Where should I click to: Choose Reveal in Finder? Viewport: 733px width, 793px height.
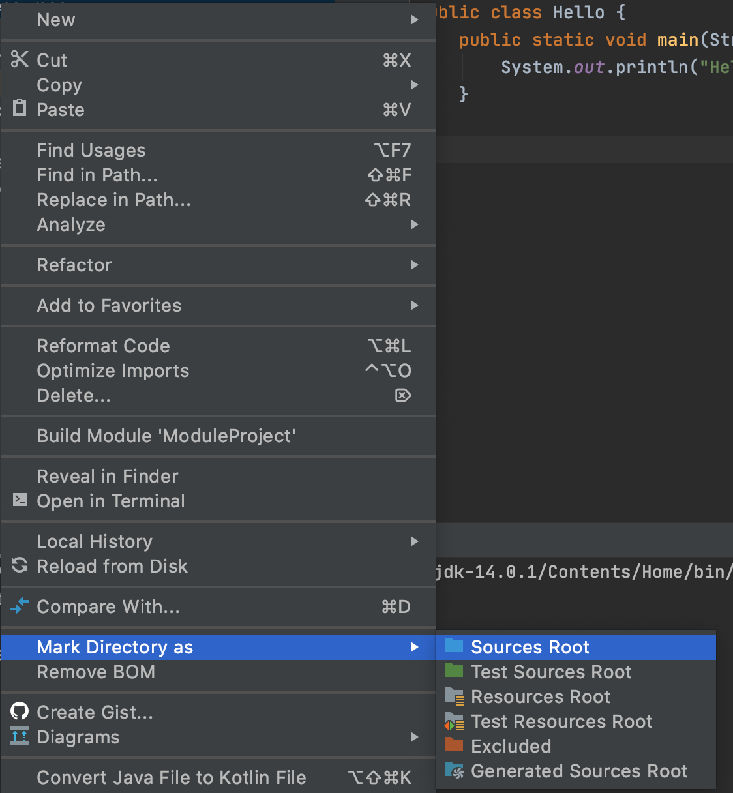pos(108,476)
